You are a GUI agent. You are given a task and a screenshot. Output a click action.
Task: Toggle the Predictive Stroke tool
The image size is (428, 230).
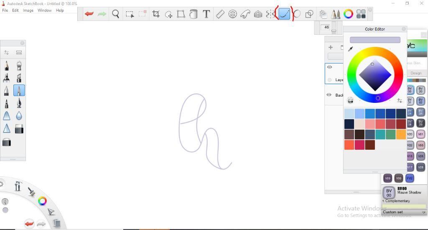click(284, 14)
